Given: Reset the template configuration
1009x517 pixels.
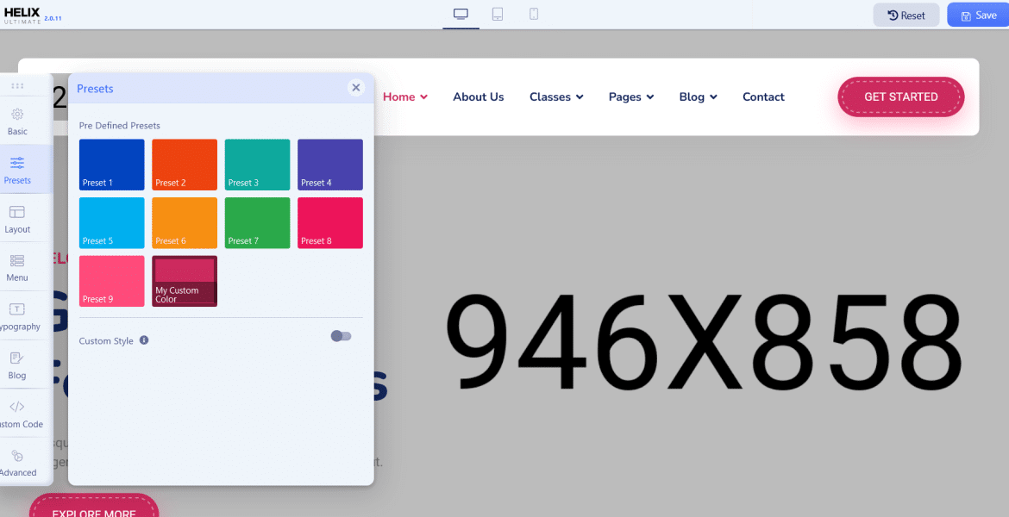Looking at the screenshot, I should [906, 14].
